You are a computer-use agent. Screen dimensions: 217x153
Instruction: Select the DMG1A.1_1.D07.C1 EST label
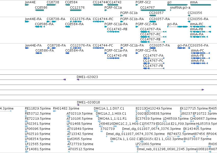tap(109, 109)
